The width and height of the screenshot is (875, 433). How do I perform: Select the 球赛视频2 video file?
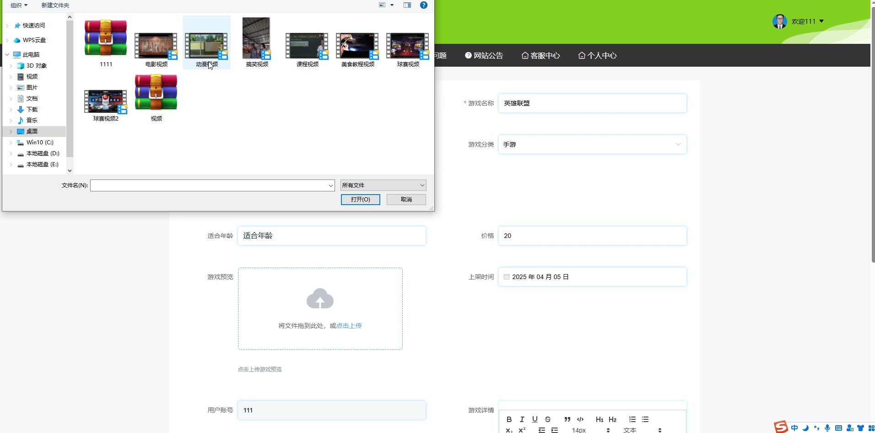(x=106, y=105)
